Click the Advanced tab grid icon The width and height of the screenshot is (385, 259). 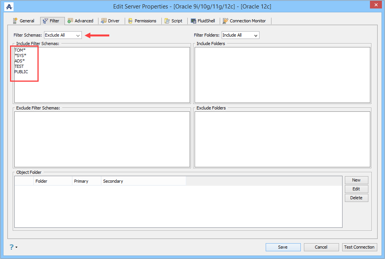tap(70, 21)
